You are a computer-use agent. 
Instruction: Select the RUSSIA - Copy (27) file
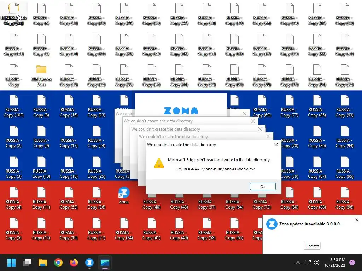click(96, 229)
